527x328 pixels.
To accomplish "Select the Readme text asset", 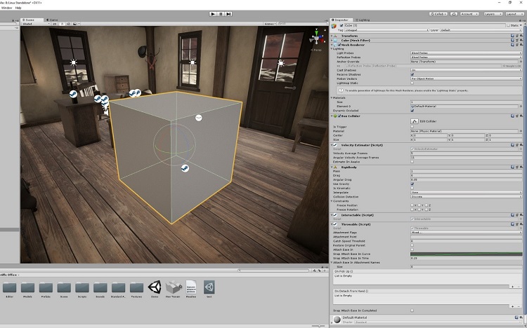I will (x=191, y=287).
